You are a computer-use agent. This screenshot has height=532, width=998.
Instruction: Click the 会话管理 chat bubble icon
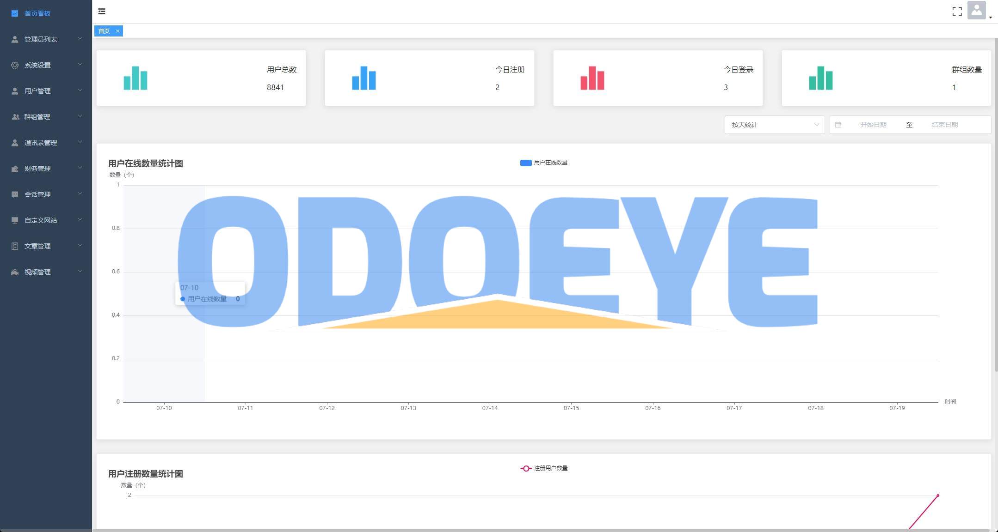pos(15,194)
